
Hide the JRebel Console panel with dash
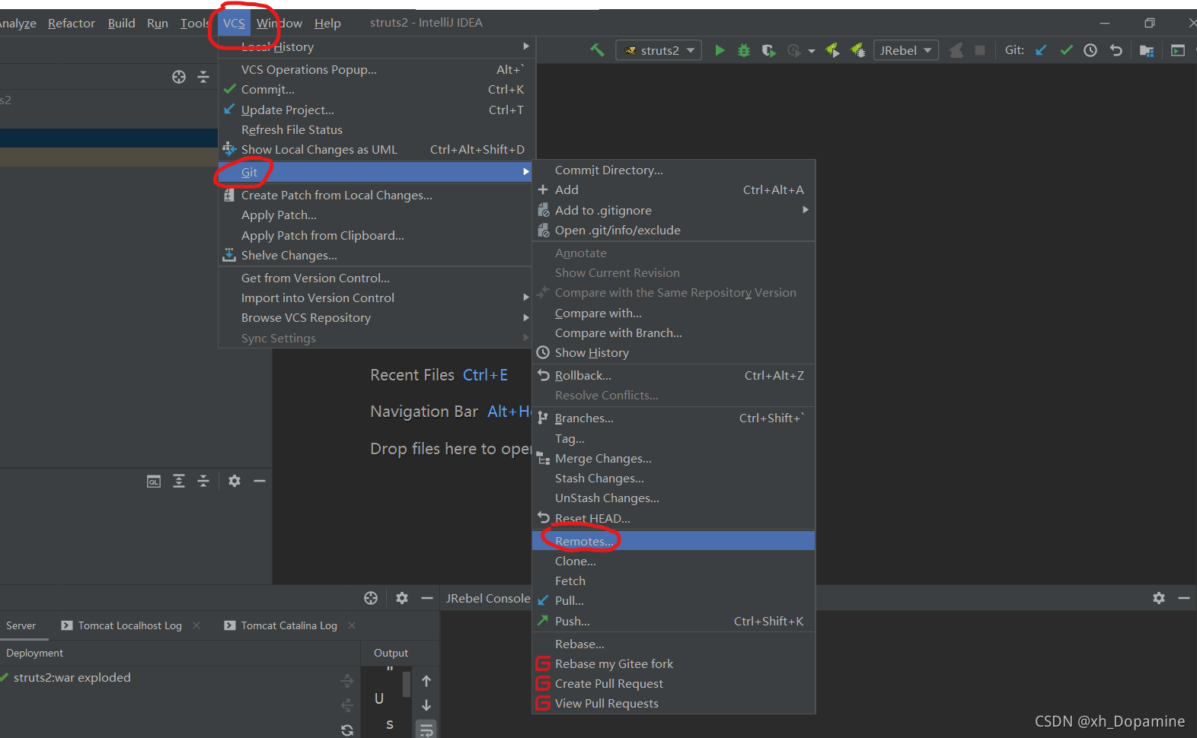tap(1184, 598)
